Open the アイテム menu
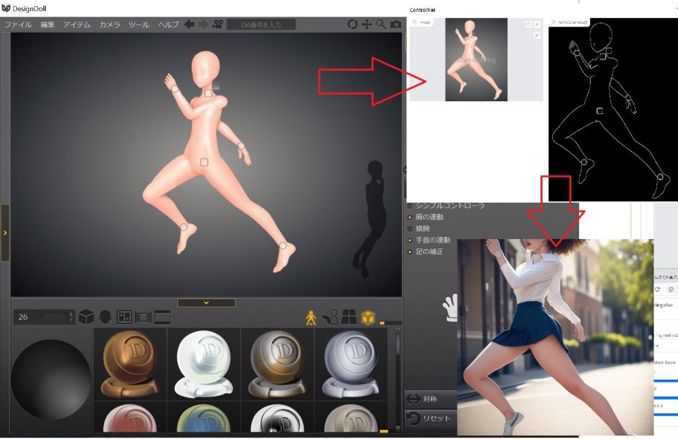The image size is (678, 439). pos(77,24)
